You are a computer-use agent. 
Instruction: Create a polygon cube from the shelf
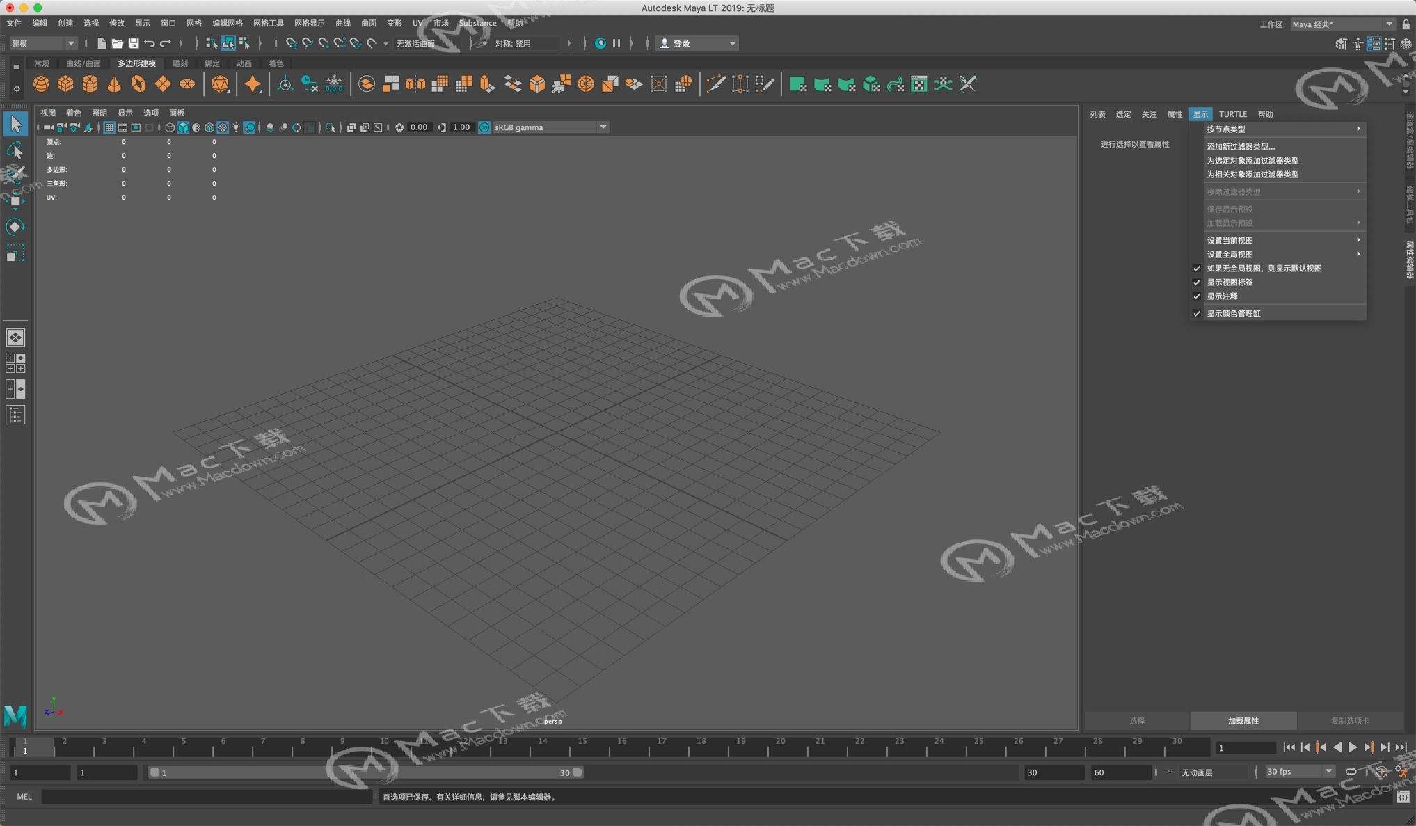[x=65, y=84]
